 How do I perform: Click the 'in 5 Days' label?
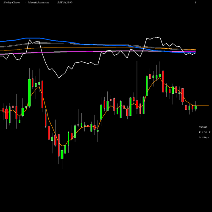pos(204,137)
